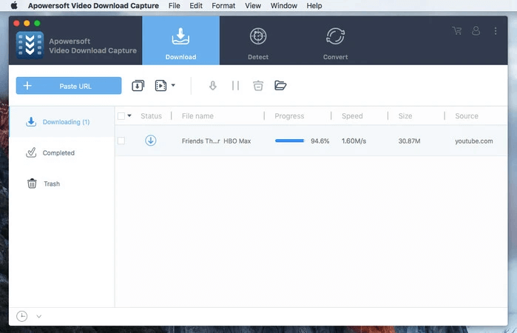
Task: Open the Format menu in menu bar
Action: pos(223,5)
